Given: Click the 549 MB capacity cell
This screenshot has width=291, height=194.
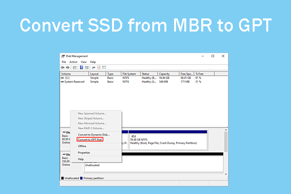Looking at the screenshot, I should pos(163,81).
